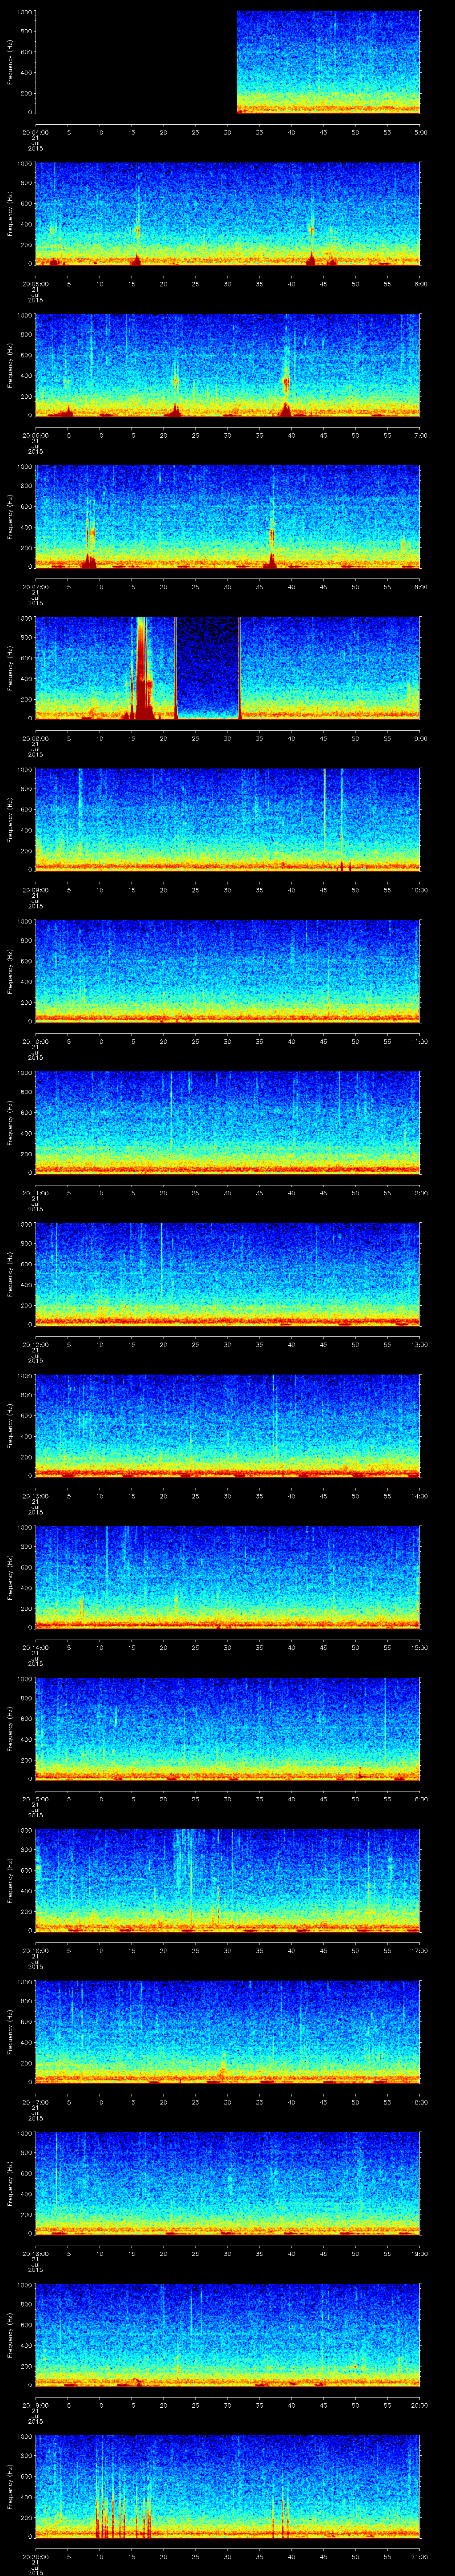
Task: Click the 30 tick label under 20:04 spectrogram
Action: 228,132
